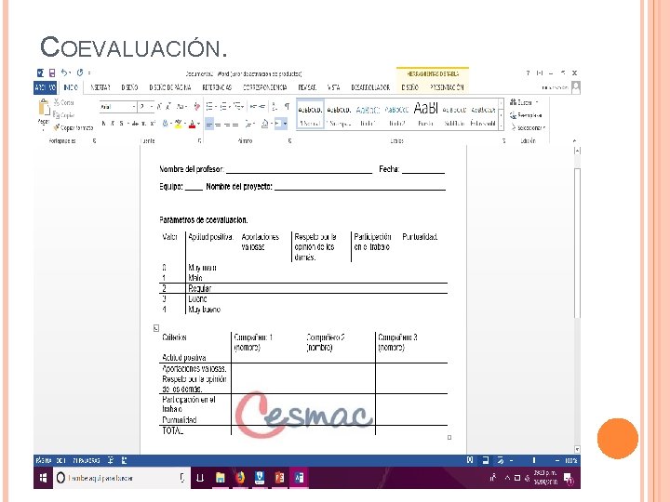Click the table move handle icon
This screenshot has width=670, height=502.
(156, 328)
